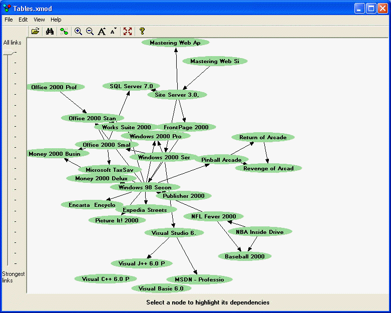The image size is (391, 313).
Task: Click the red fit-to-window arrows icon
Action: tap(128, 31)
